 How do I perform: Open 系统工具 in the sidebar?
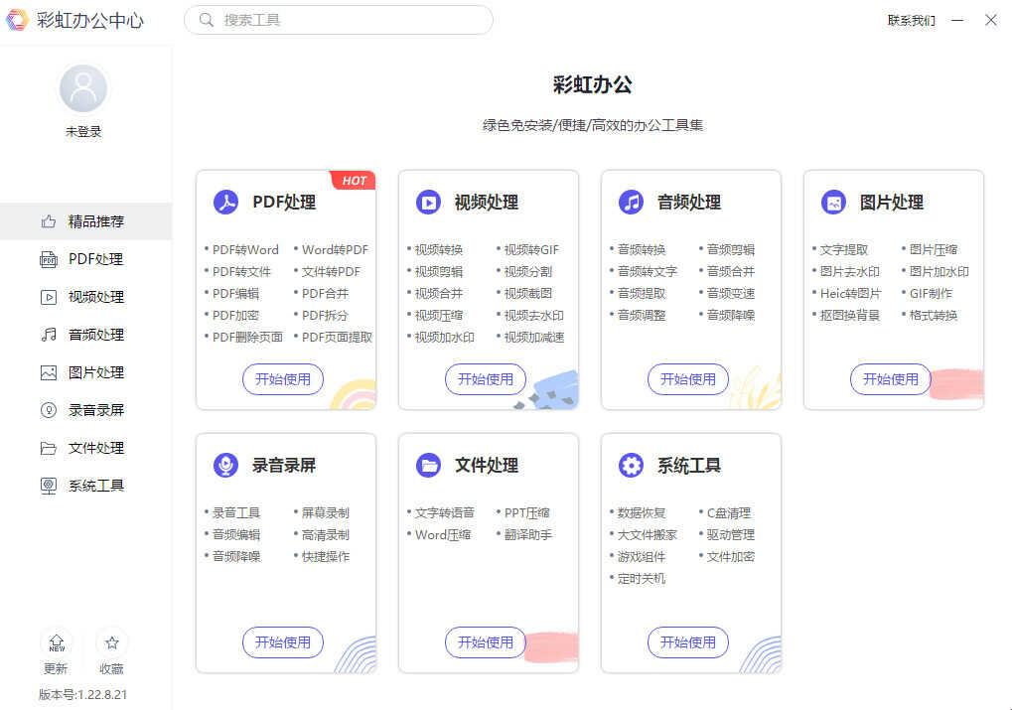click(85, 486)
